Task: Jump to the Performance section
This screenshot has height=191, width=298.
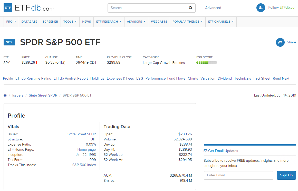Action: pos(156,79)
